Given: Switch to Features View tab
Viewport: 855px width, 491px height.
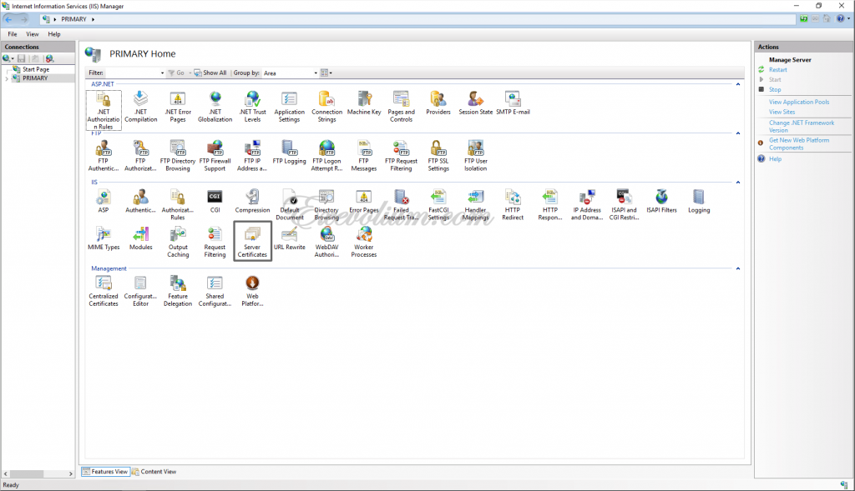Looking at the screenshot, I should (105, 471).
